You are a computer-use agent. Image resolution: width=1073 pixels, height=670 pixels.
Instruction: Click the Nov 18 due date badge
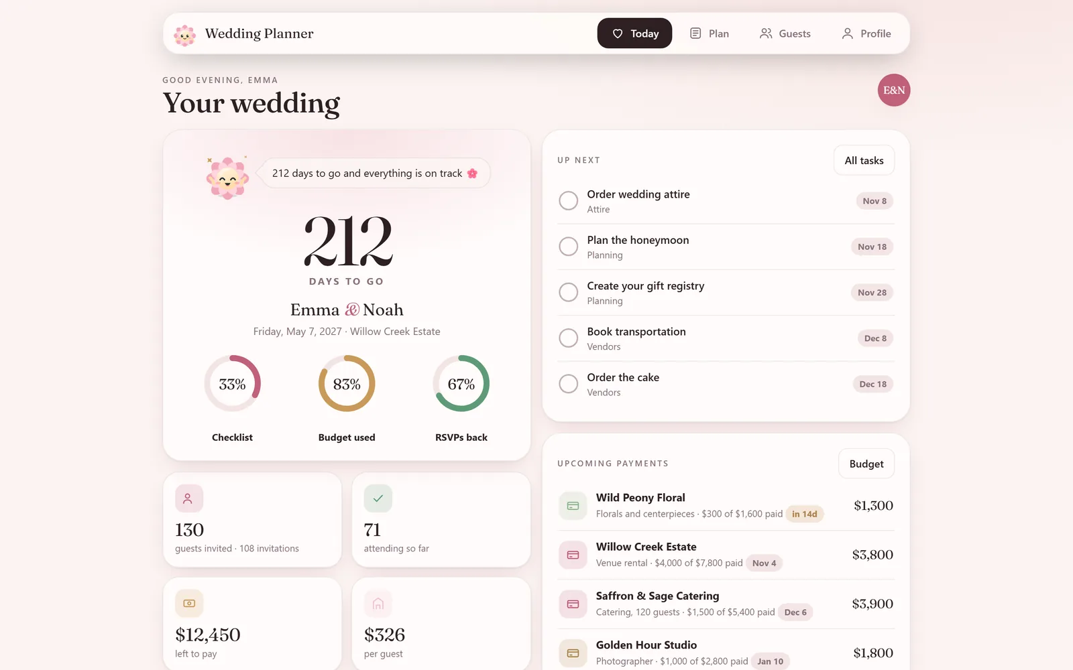point(872,247)
